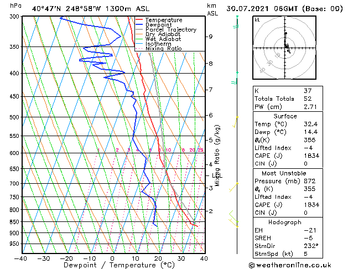The width and height of the screenshot is (348, 269).
Task: Click the weatheronline.co.uk copyright link
Action: (x=290, y=265)
